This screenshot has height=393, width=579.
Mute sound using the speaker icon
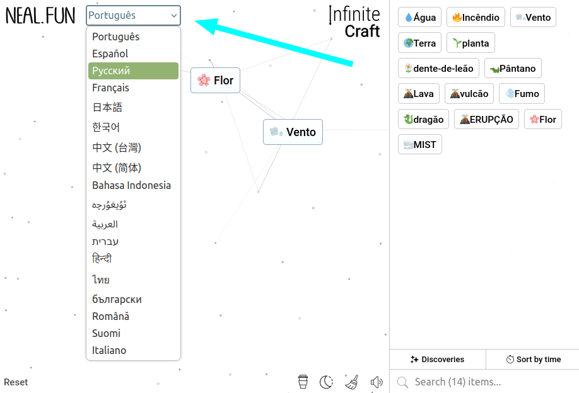(x=377, y=382)
